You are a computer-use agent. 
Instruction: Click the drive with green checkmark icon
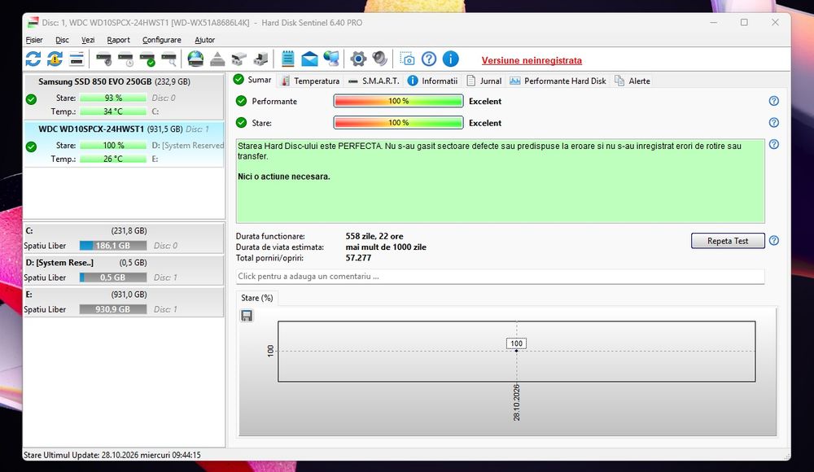click(147, 59)
